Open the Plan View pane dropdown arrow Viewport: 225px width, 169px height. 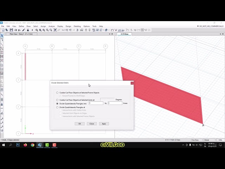pos(110,34)
